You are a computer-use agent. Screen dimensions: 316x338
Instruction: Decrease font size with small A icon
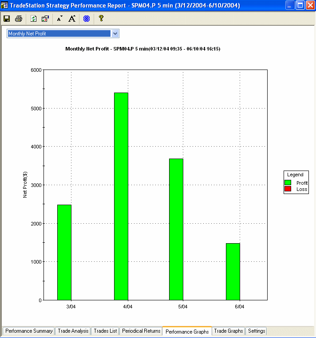point(59,19)
